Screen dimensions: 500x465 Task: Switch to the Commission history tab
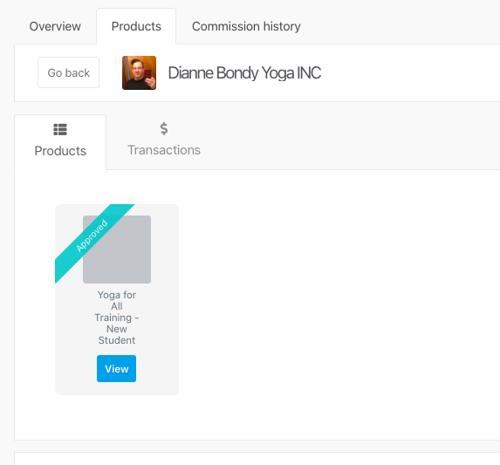pyautogui.click(x=246, y=26)
